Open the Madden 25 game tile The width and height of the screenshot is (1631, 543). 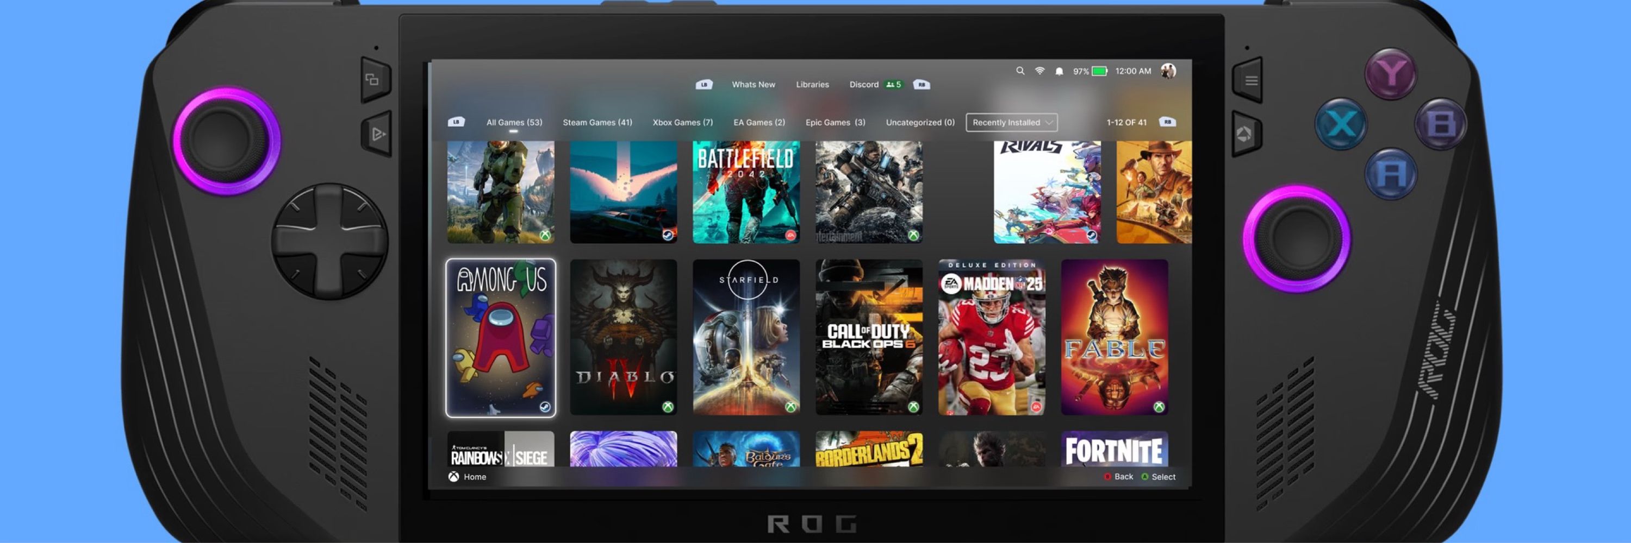tap(992, 338)
